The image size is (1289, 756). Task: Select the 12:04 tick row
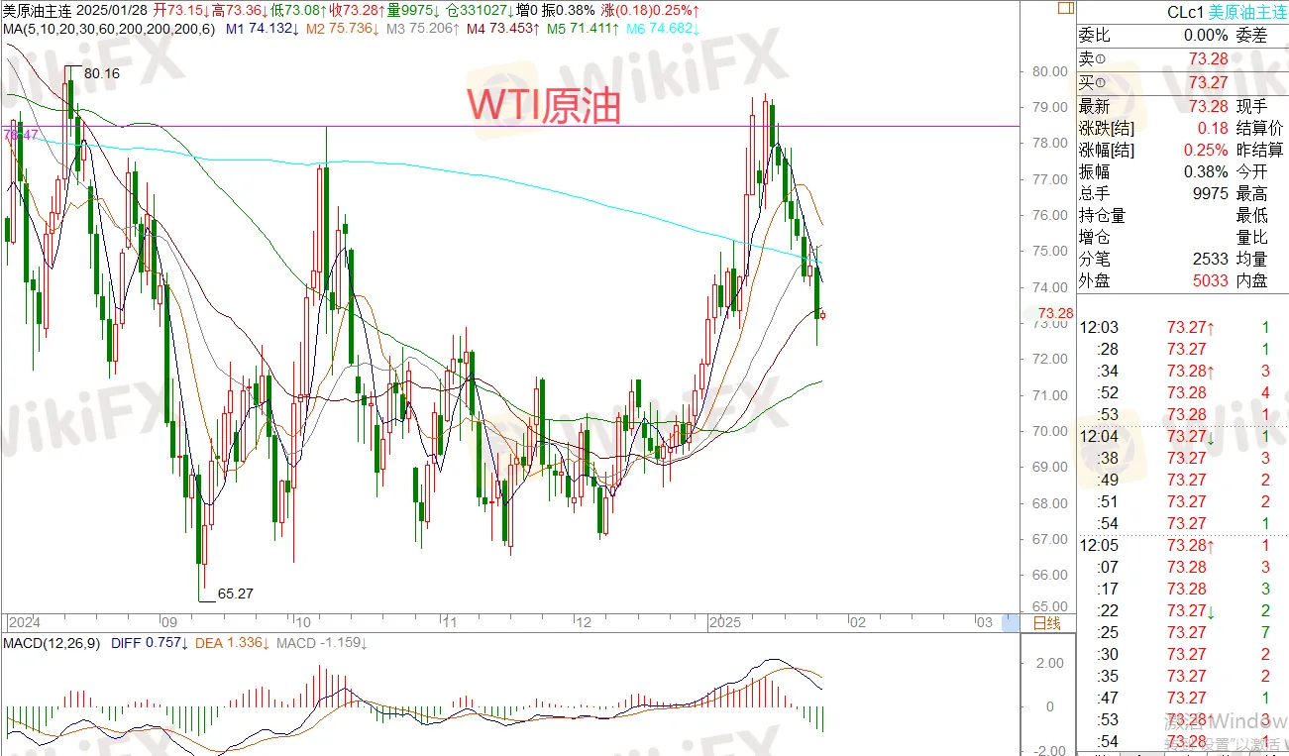[1182, 436]
